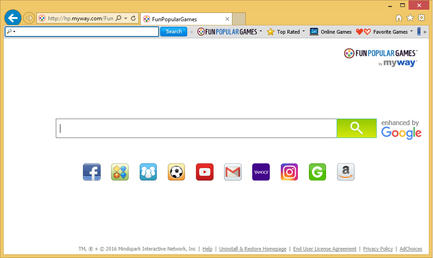433x258 pixels.
Task: Open the Instagram shortcut icon
Action: tap(289, 172)
